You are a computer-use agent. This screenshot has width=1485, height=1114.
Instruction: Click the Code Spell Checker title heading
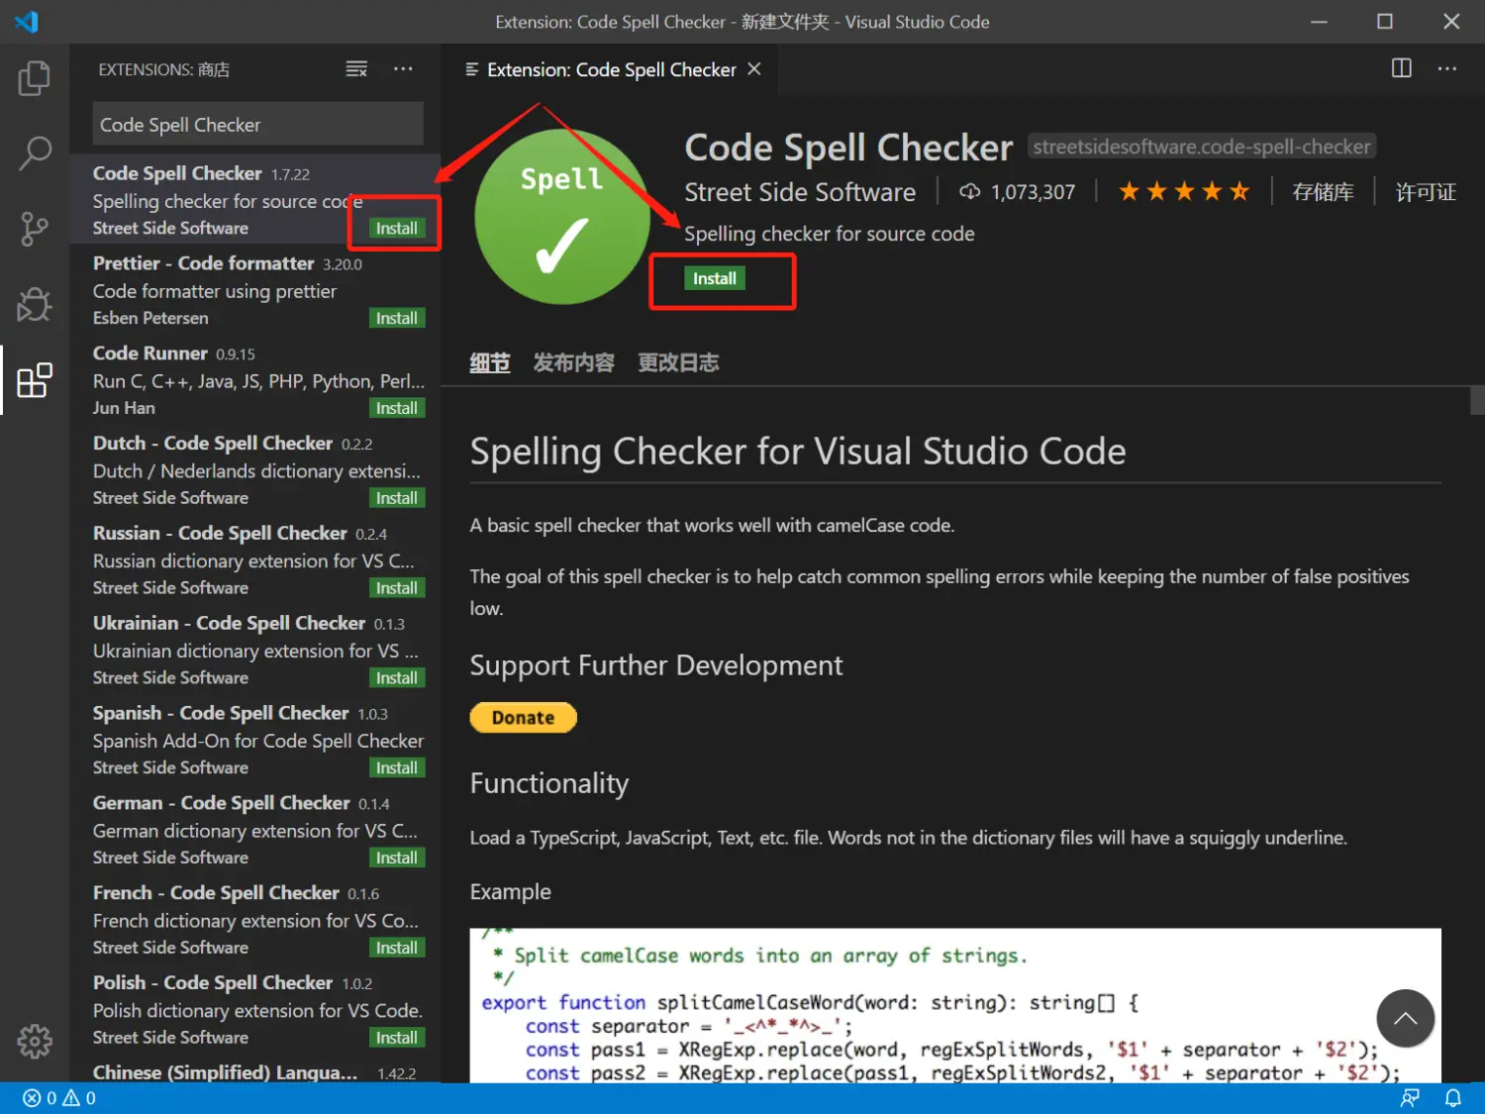[848, 148]
